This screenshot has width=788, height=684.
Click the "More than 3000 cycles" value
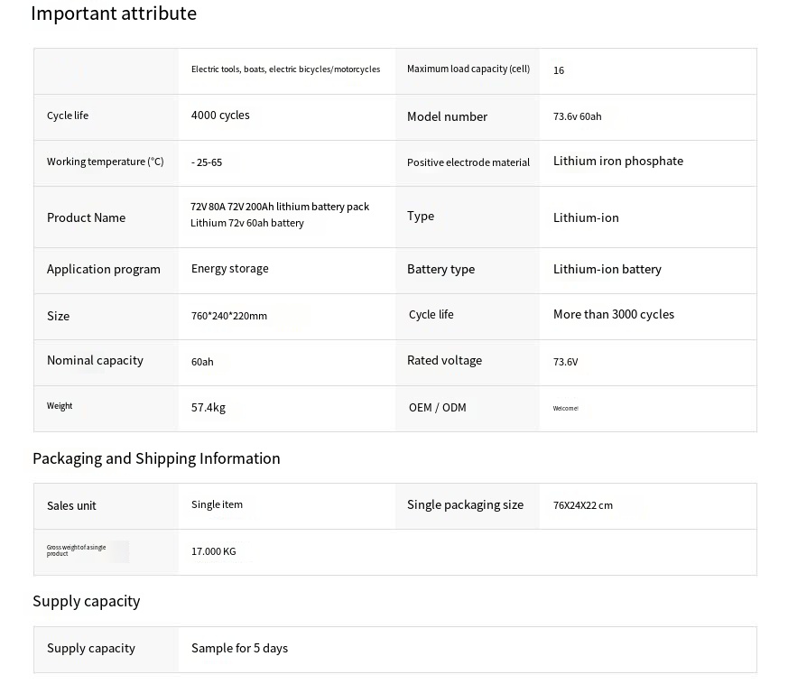tap(614, 315)
